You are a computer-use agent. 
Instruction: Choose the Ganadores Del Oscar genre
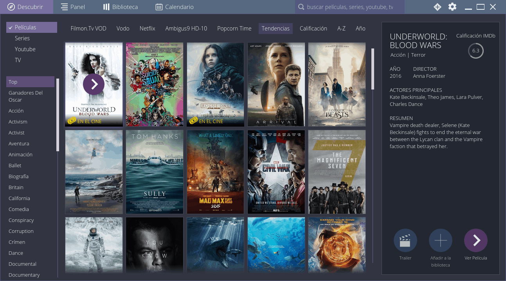[x=26, y=96]
